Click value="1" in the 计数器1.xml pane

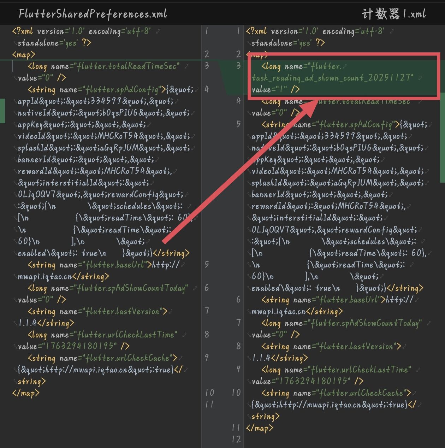coord(269,90)
